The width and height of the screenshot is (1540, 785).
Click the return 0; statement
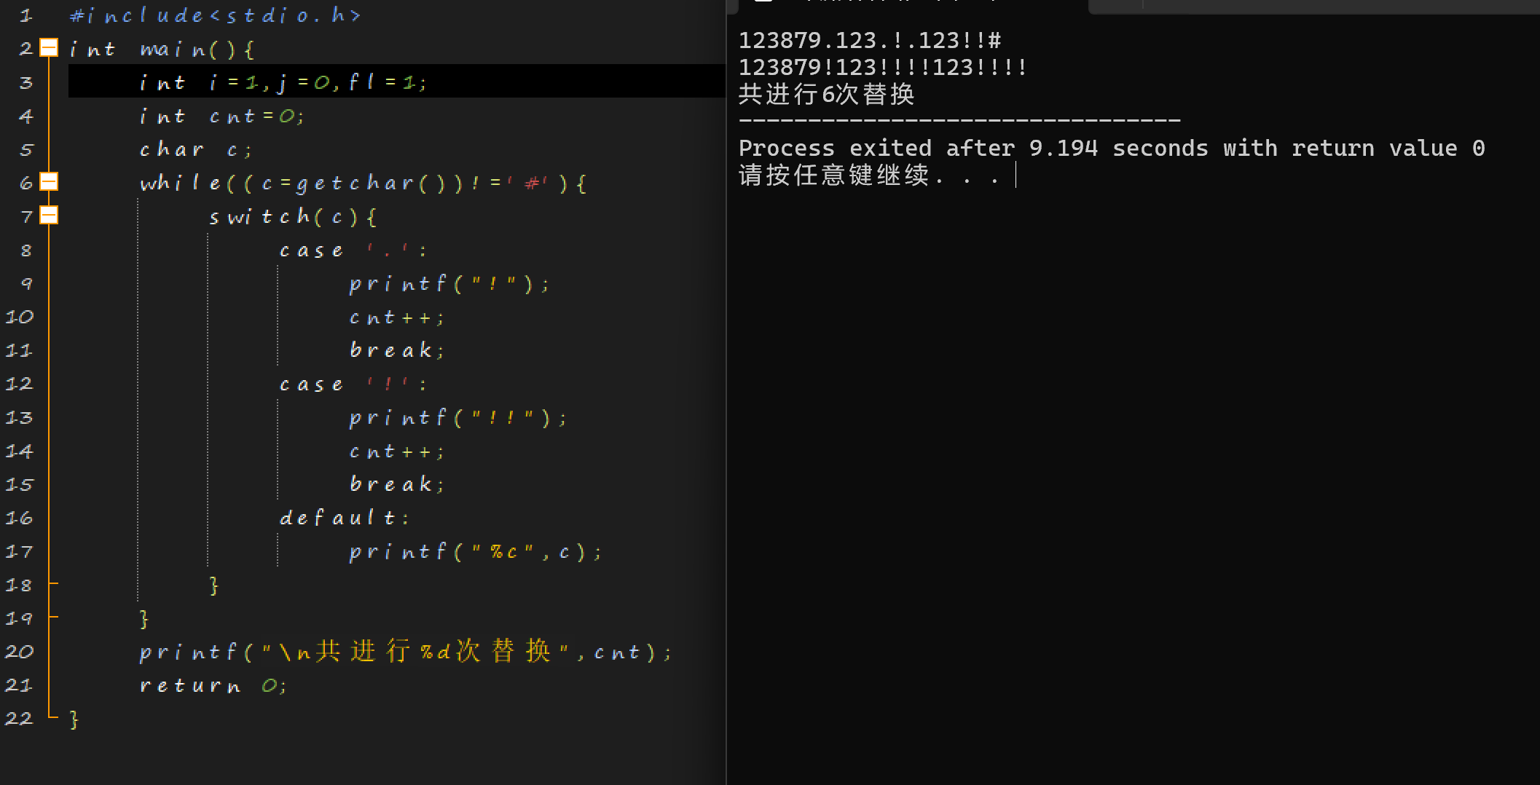213,686
